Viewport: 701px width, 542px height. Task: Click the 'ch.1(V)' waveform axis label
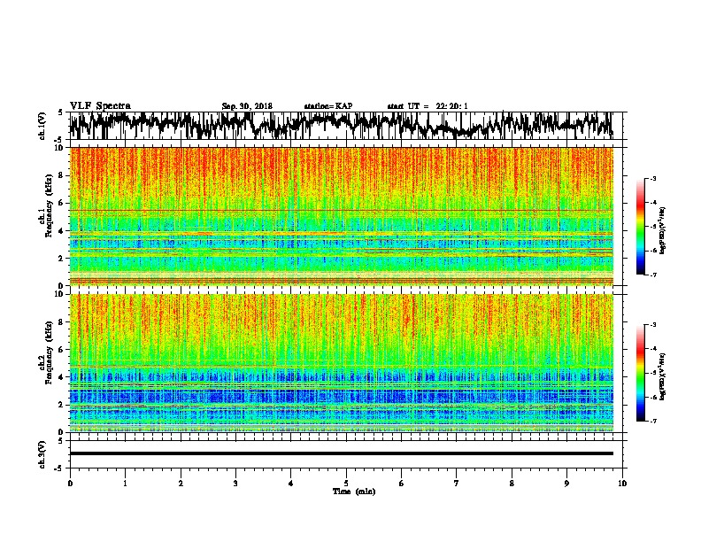[x=42, y=126]
